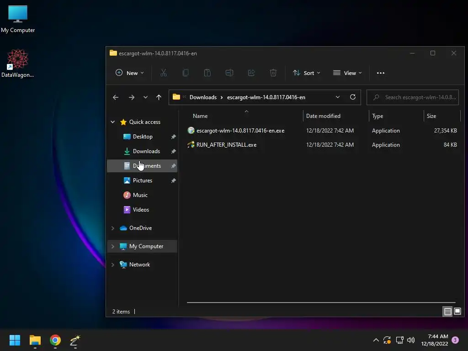Click the Copy icon in toolbar
468x351 pixels.
point(186,73)
